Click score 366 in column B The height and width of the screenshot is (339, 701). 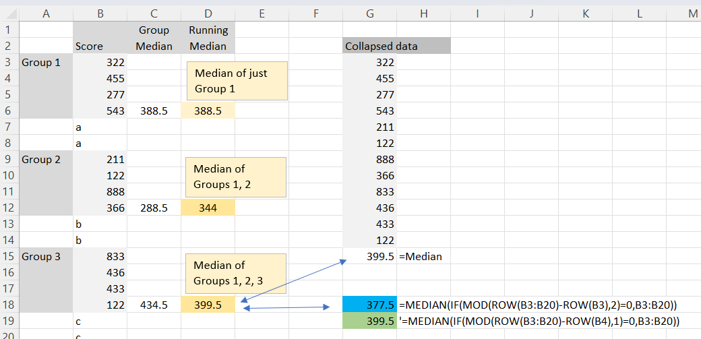(100, 208)
